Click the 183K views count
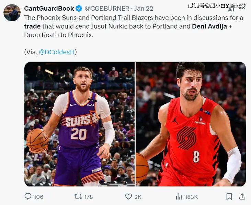251x205 pixels. coord(191,197)
